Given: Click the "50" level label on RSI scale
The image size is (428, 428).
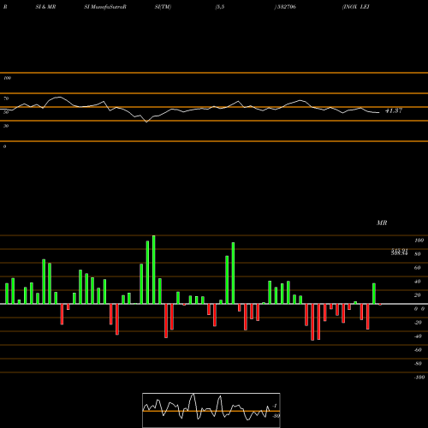Looking at the screenshot, I should 6,112.
